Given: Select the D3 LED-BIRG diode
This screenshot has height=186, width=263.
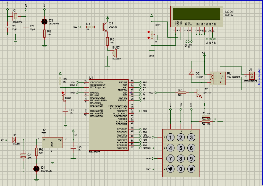Looking at the screenshot, I should [x=44, y=22].
